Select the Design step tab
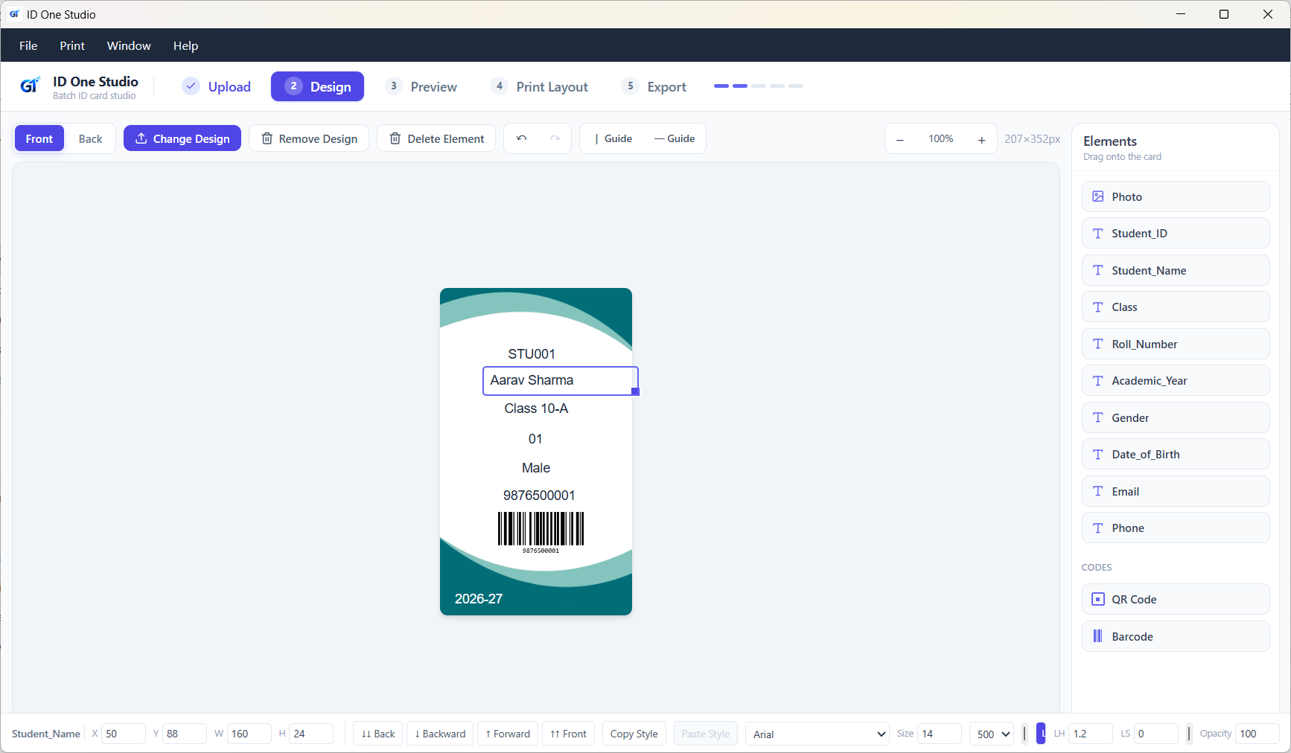 click(x=317, y=86)
